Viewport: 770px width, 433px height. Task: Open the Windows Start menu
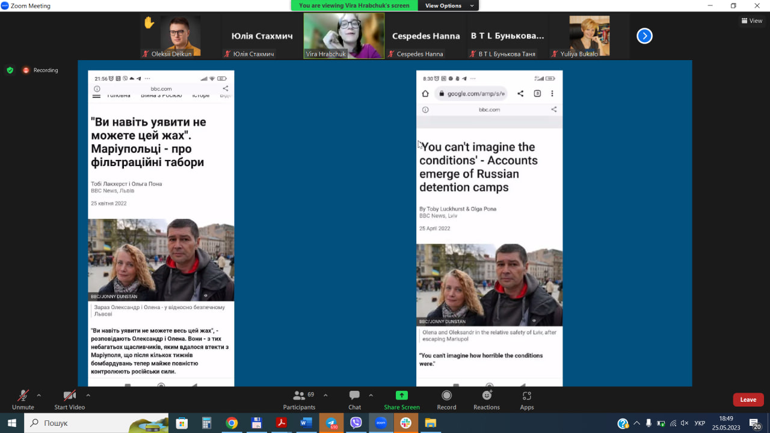pos(11,423)
